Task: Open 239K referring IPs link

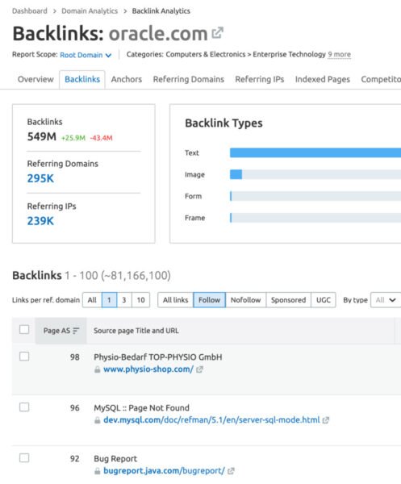Action: (40, 221)
